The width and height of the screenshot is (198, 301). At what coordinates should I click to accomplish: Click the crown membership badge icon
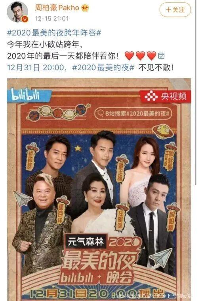(x=85, y=8)
